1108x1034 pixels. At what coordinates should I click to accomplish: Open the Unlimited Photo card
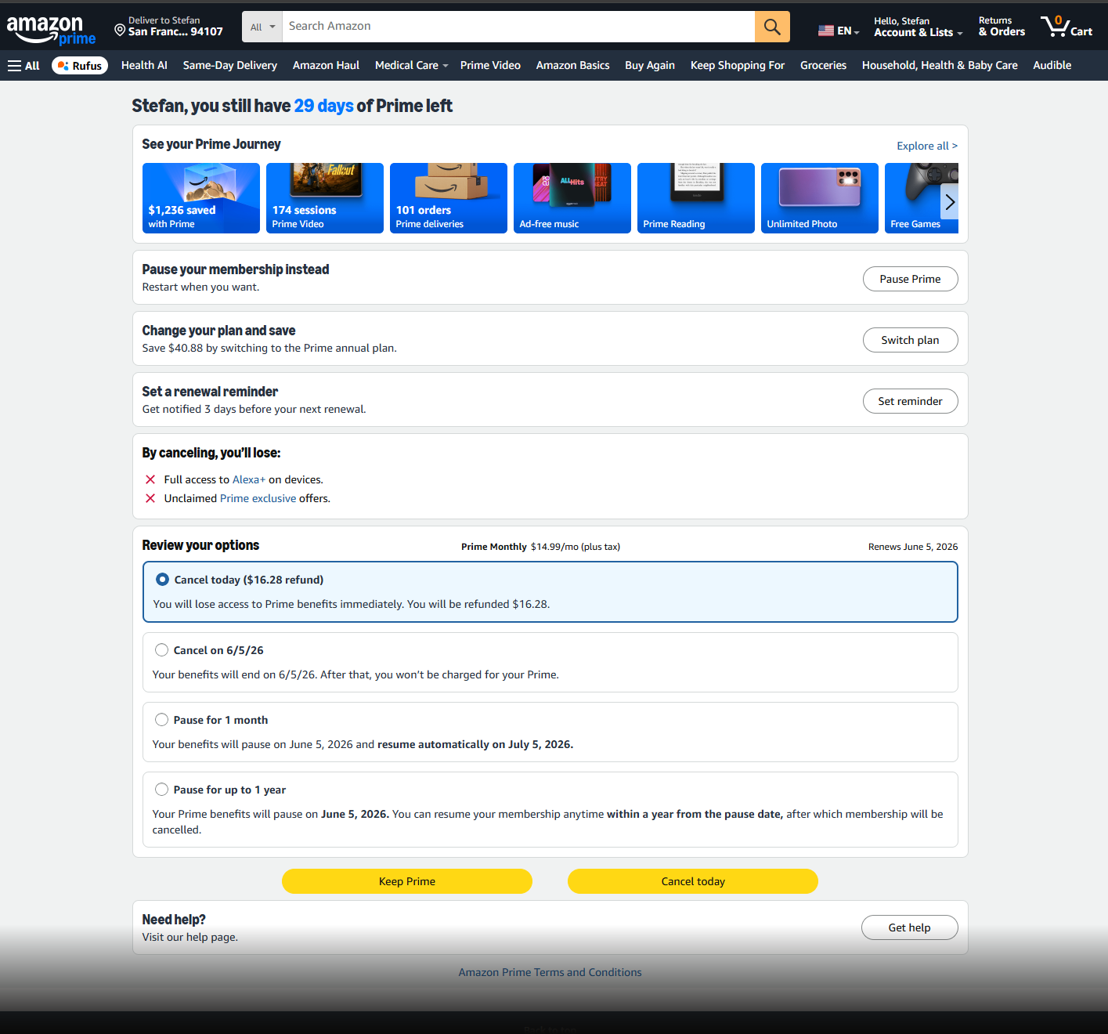pyautogui.click(x=820, y=198)
